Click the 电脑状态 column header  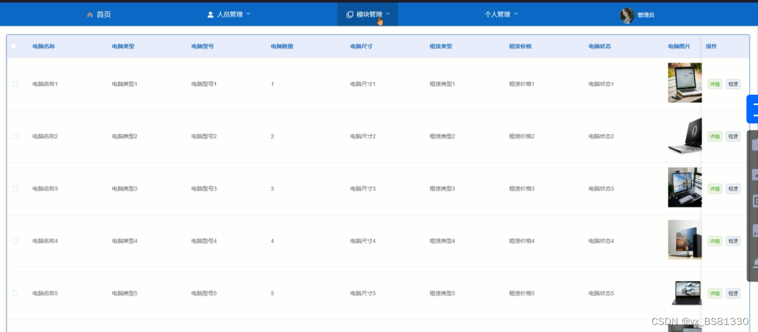point(600,46)
